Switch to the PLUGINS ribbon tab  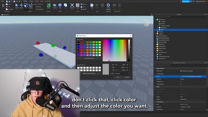[48, 1]
